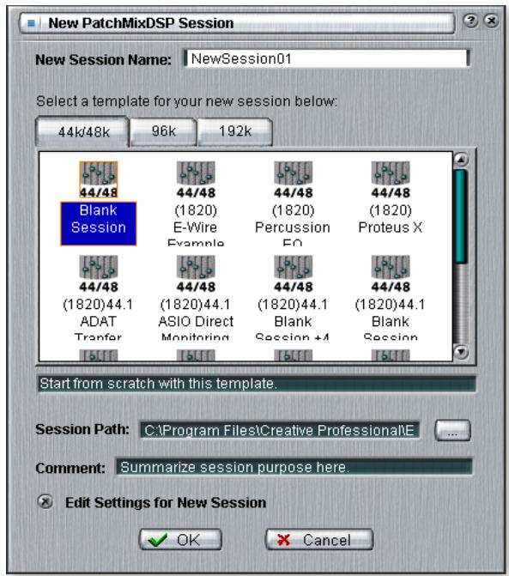Screen dimensions: 509x576
Task: Select the (1820)44.1 Blank Session +4 template icon
Action: 293,274
